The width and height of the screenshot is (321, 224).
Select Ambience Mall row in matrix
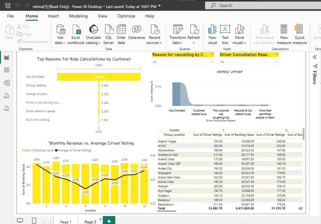pyautogui.click(x=230, y=155)
